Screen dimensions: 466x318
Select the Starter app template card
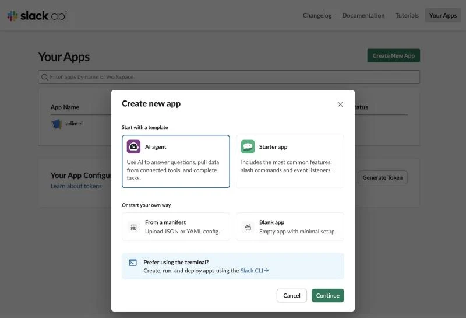(x=290, y=162)
